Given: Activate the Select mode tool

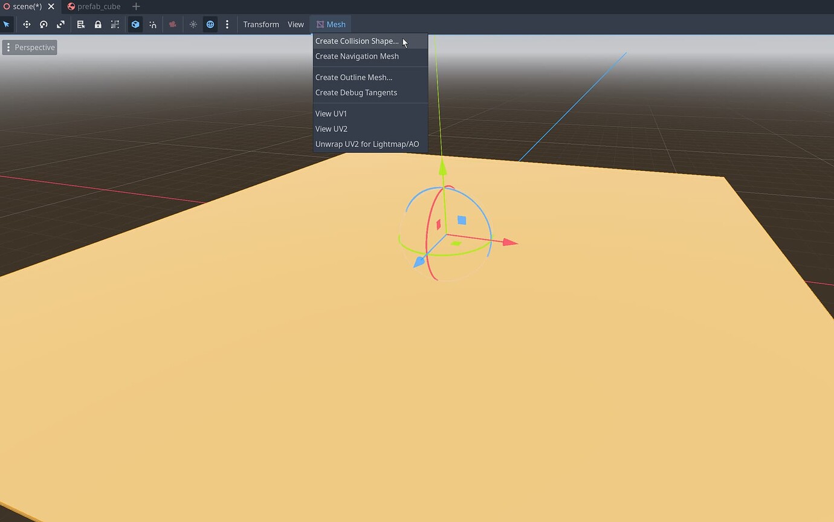Looking at the screenshot, I should coord(7,24).
